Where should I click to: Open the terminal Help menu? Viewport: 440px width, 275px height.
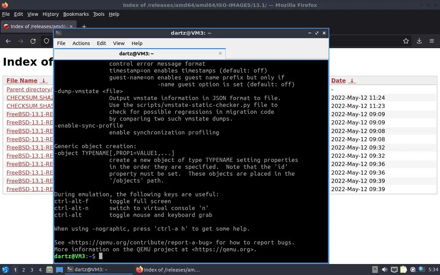pyautogui.click(x=137, y=43)
